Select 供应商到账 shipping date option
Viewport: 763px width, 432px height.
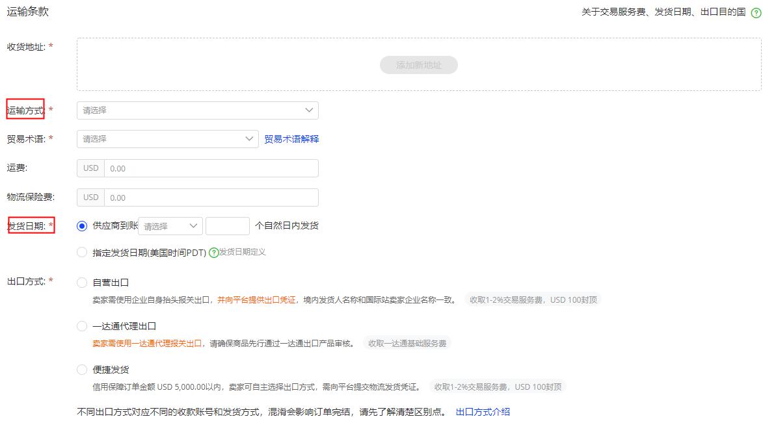(82, 226)
